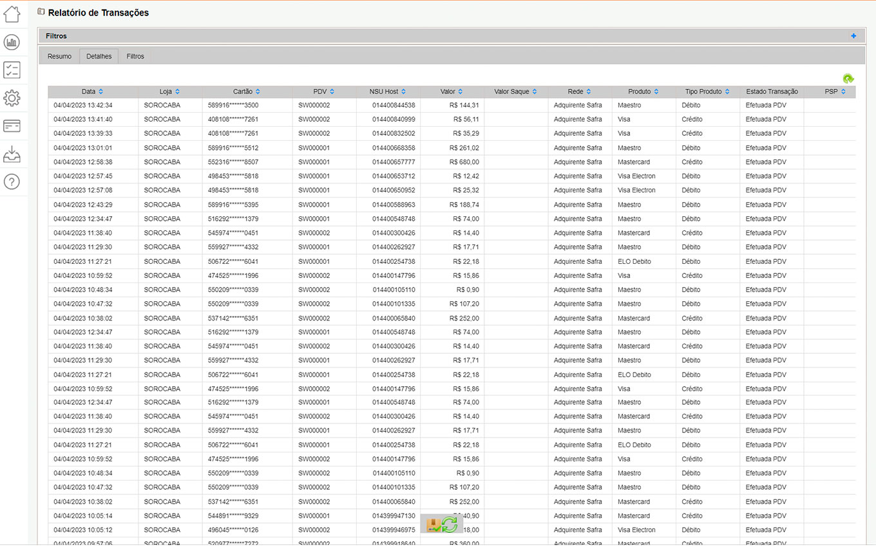The image size is (876, 547).
Task: Expand the Filtros panel with plus icon
Action: (853, 36)
